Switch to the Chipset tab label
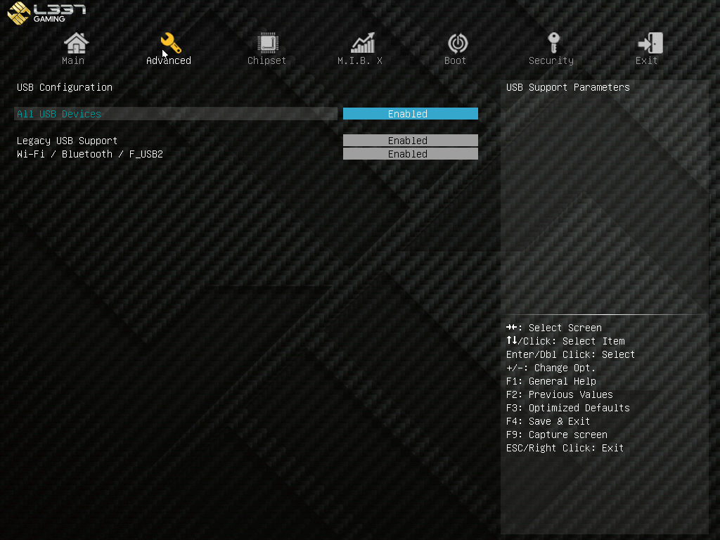Viewport: 720px width, 540px height. pos(266,60)
